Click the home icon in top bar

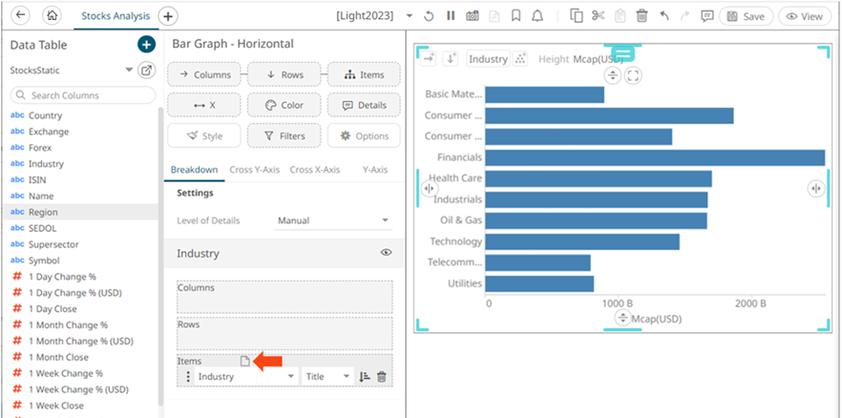52,16
